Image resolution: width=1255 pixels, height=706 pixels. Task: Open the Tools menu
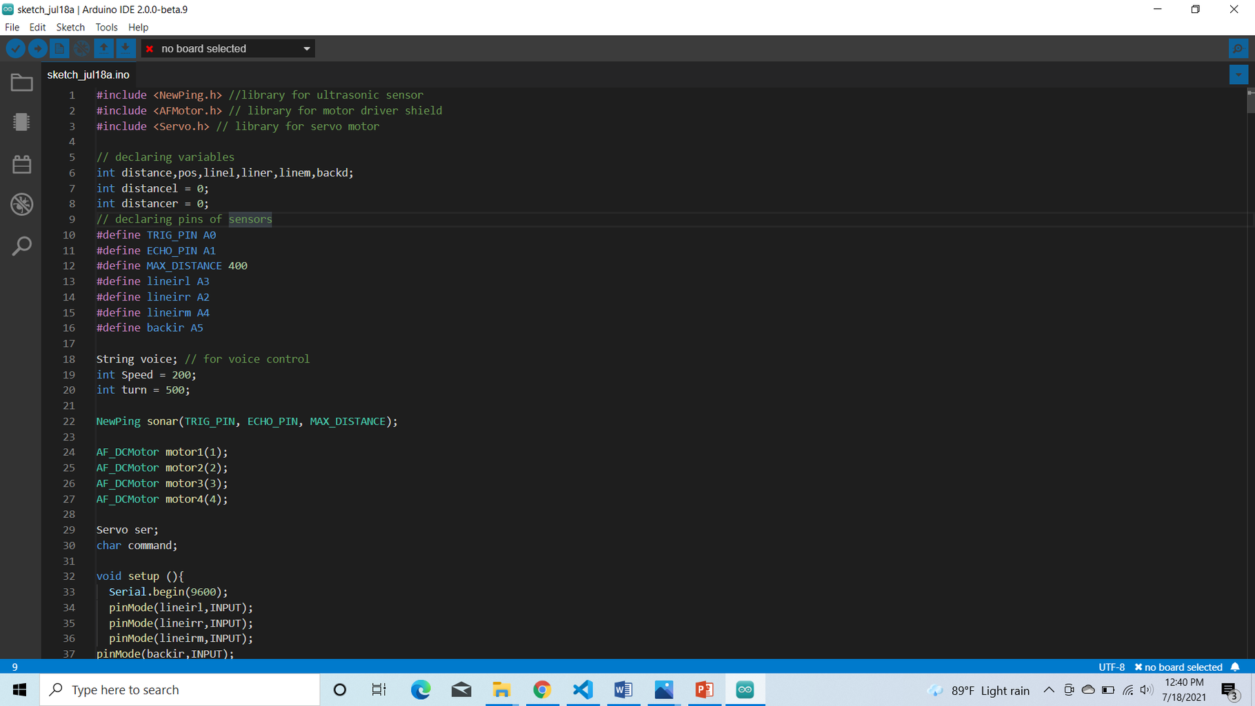(106, 28)
